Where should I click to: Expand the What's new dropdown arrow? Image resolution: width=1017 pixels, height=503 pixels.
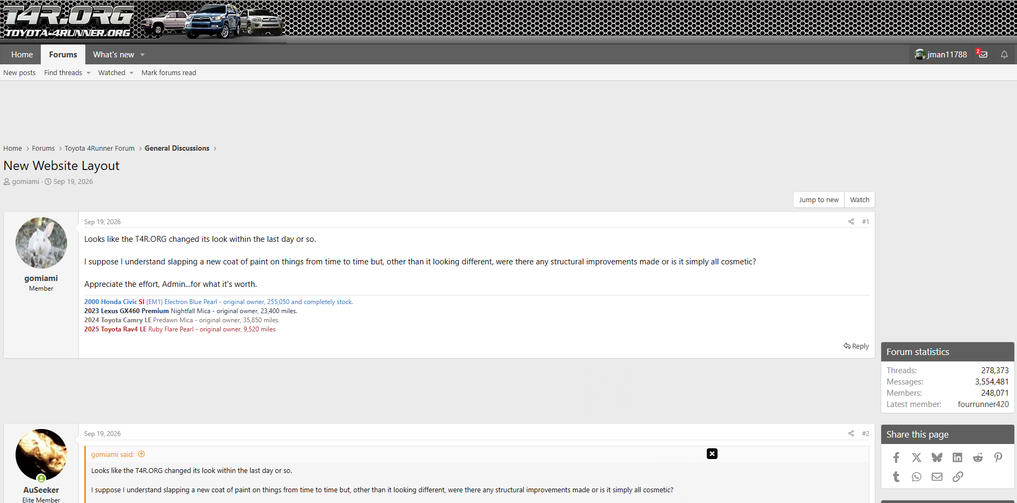[x=143, y=55]
